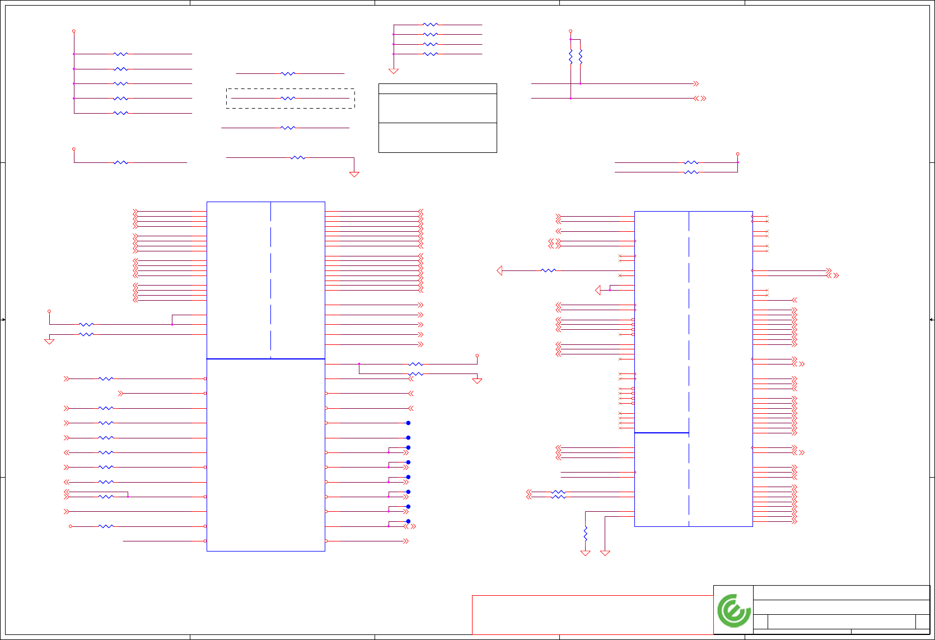This screenshot has width=935, height=640.
Task: Click the red-outlined empty box beside the logo
Action: coord(592,615)
